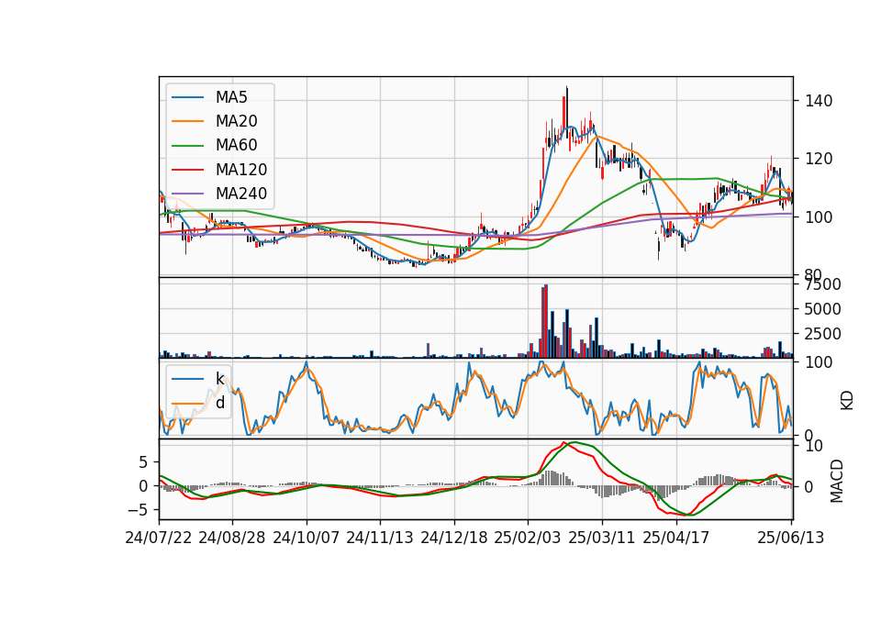Click the MA20 legend label
This screenshot has width=881, height=633.
pos(236,121)
